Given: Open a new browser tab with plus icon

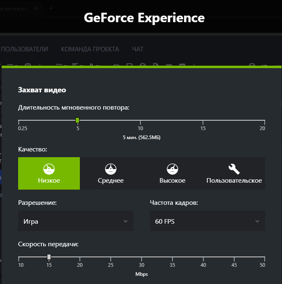Looking at the screenshot, I should tap(51, 8).
